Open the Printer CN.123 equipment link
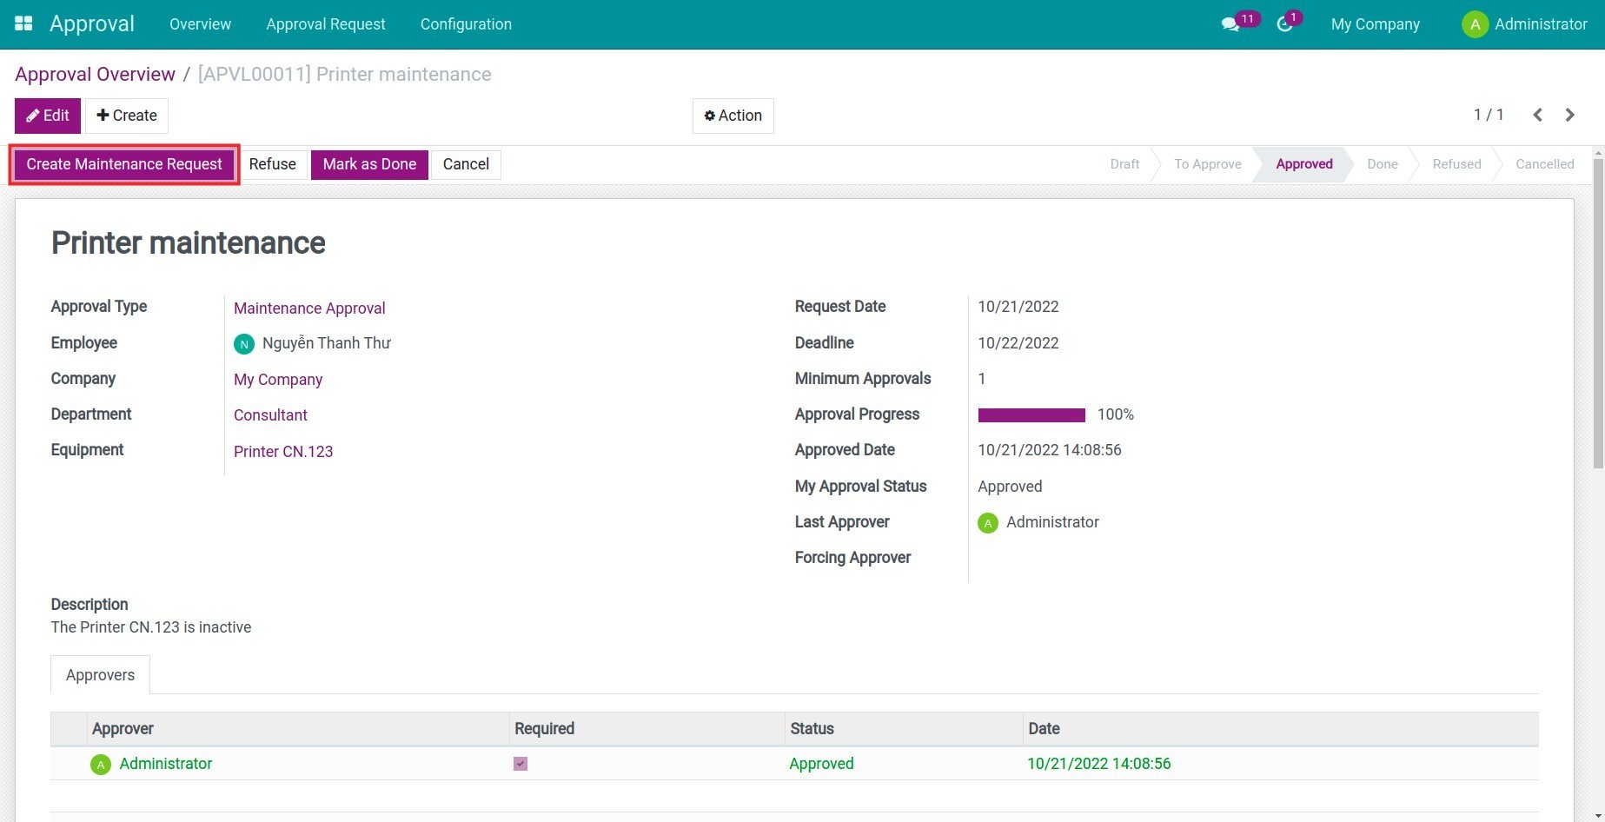1605x822 pixels. point(283,451)
